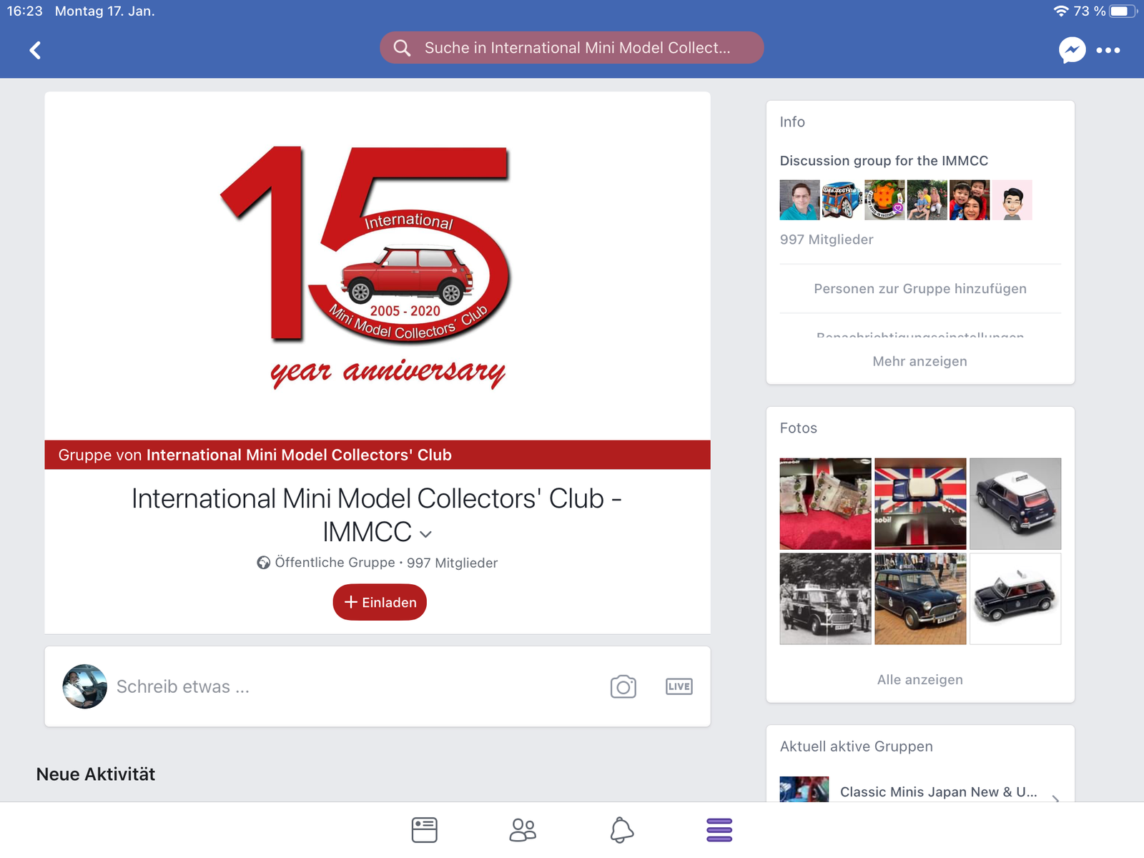Screen dimensions: 1144x858
Task: Tap the camera icon in post composer
Action: 623,686
